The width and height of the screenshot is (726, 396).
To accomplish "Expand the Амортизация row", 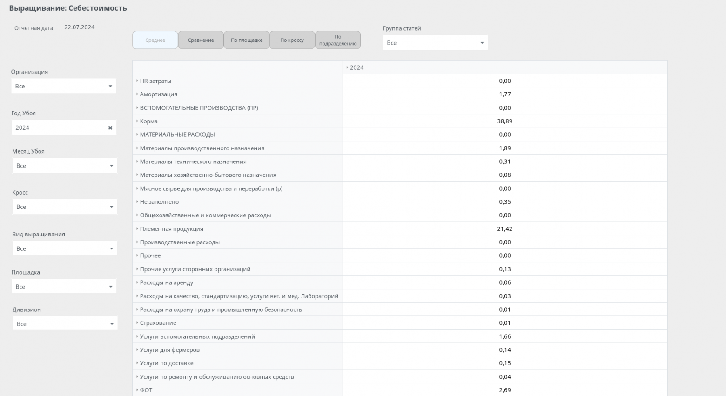I will 137,94.
